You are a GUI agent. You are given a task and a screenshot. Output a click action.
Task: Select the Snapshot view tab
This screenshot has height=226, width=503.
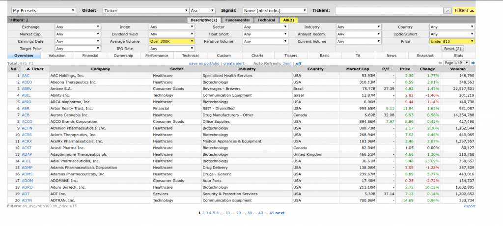click(x=425, y=56)
